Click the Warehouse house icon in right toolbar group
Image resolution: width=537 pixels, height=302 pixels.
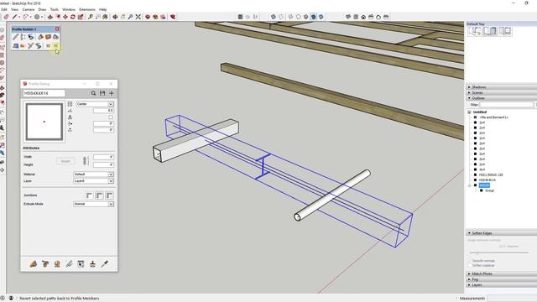click(363, 17)
